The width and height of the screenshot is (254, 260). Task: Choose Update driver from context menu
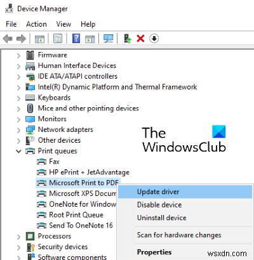pyautogui.click(x=185, y=192)
